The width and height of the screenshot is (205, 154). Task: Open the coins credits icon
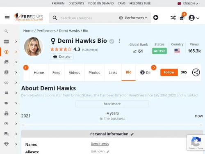pyautogui.click(x=182, y=18)
